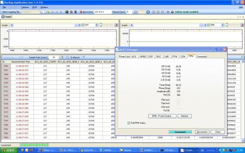Click the icon right of the Sample Rate field
Image resolution: width=245 pixels, height=153 pixels.
point(62,58)
